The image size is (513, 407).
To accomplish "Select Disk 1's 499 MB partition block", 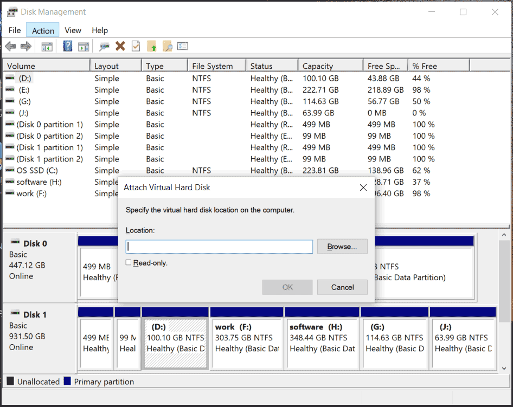I will click(96, 338).
